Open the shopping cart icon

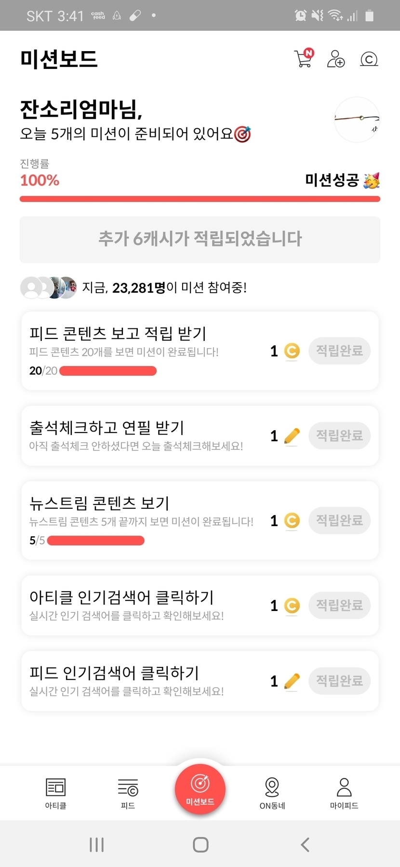coord(304,59)
